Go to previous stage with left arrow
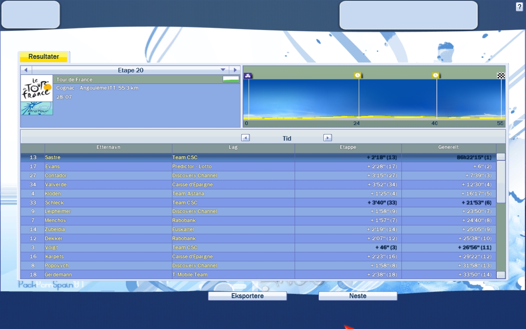The height and width of the screenshot is (329, 526). tap(26, 70)
